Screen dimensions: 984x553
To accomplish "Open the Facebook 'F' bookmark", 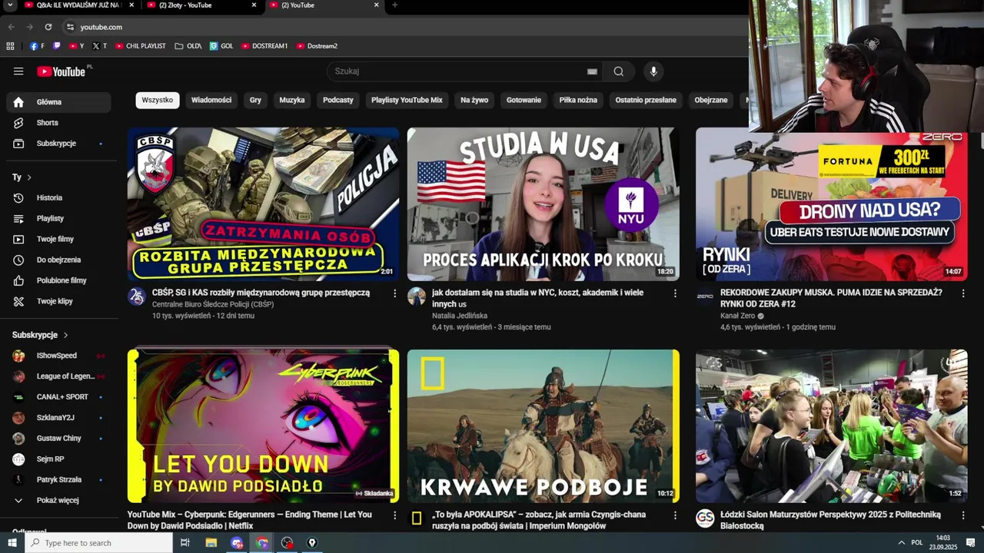I will 37,46.
